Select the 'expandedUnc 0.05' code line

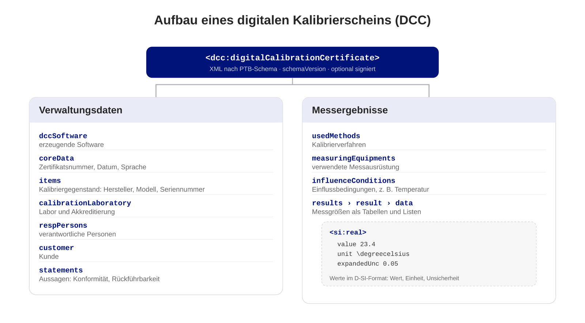(x=368, y=264)
